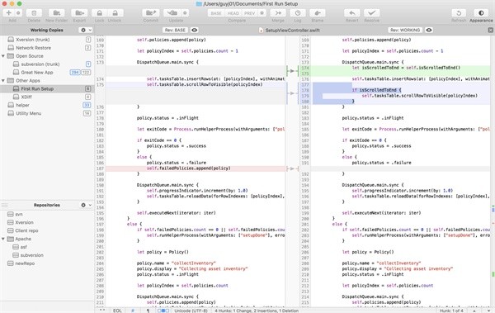Click the Refresh toolbar icon
The height and width of the screenshot is (313, 495).
pos(459,13)
